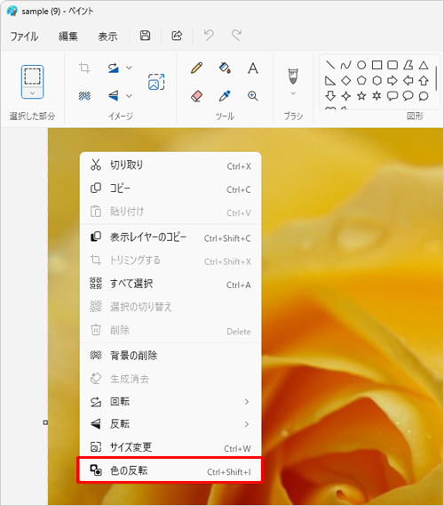Select the Right arrow shape

pos(392,81)
